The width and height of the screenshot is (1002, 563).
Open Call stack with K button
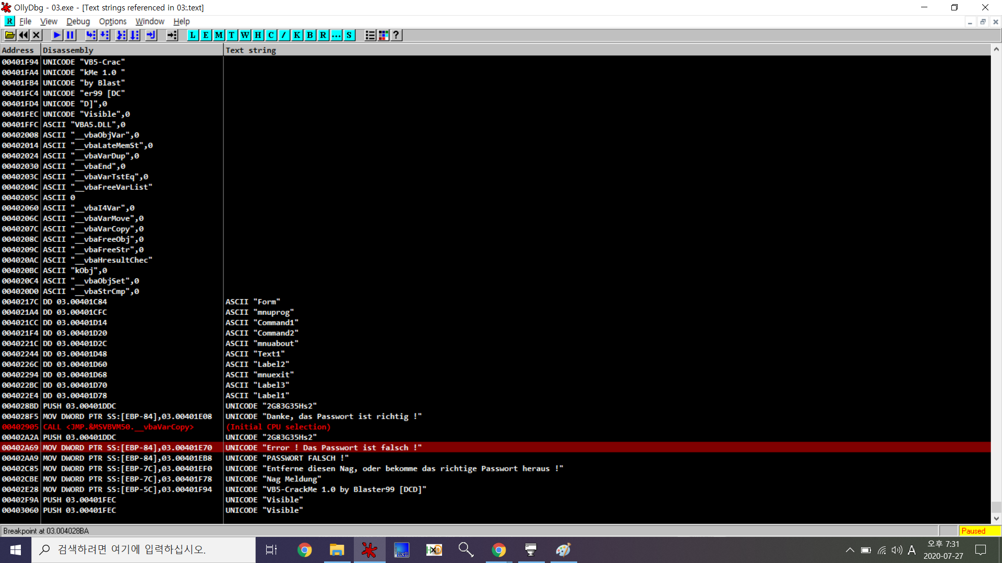(297, 35)
